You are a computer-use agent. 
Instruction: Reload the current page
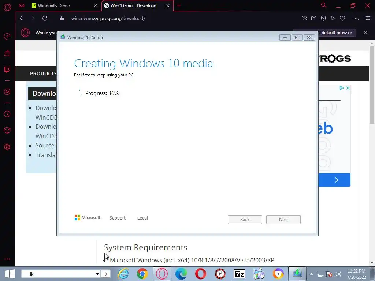pos(45,18)
